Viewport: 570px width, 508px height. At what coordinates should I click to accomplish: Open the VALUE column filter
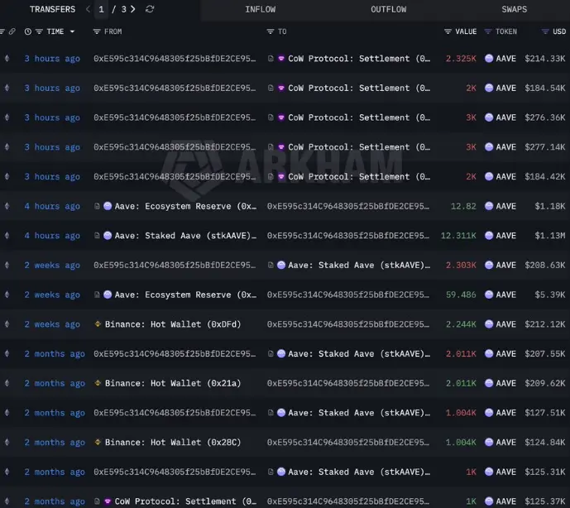(448, 31)
